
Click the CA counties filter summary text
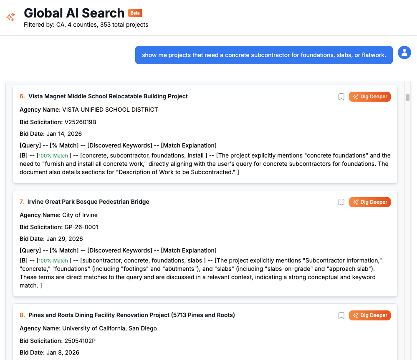(86, 25)
